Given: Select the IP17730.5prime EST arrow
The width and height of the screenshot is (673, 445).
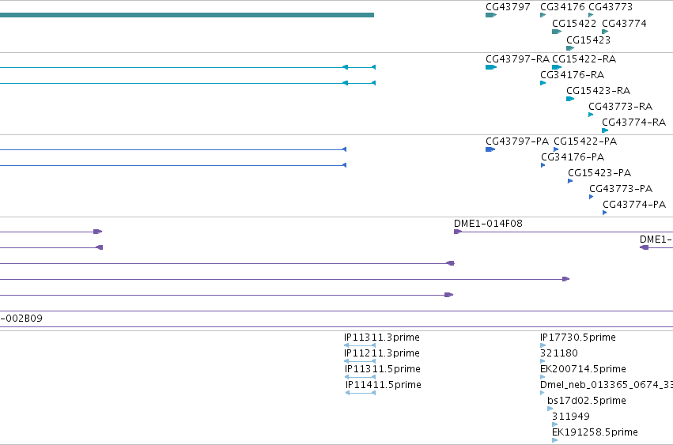Looking at the screenshot, I should click(543, 345).
